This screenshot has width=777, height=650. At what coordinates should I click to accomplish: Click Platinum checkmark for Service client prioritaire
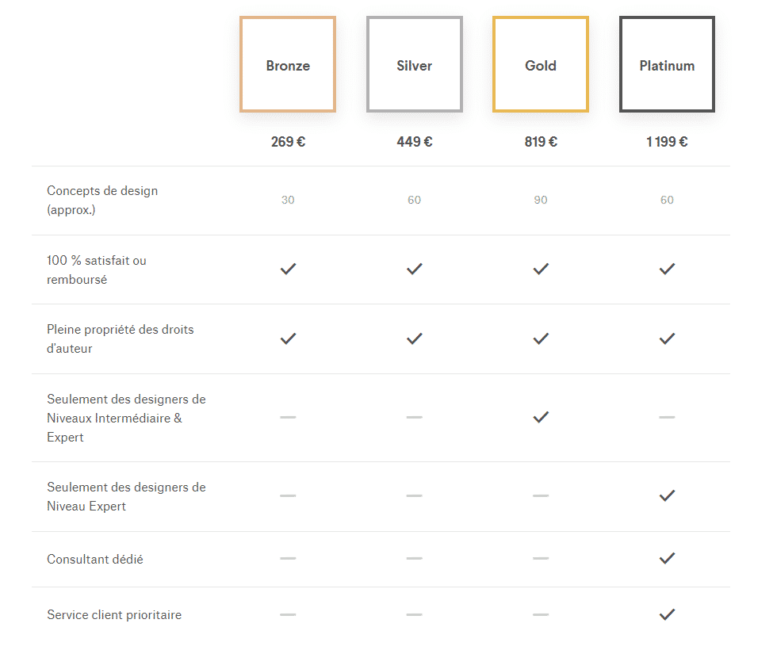667,614
